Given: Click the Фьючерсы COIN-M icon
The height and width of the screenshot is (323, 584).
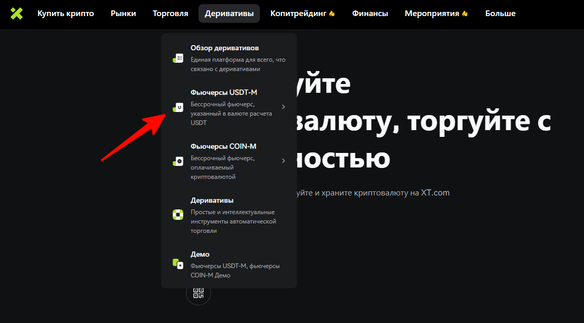Looking at the screenshot, I should pyautogui.click(x=178, y=161).
